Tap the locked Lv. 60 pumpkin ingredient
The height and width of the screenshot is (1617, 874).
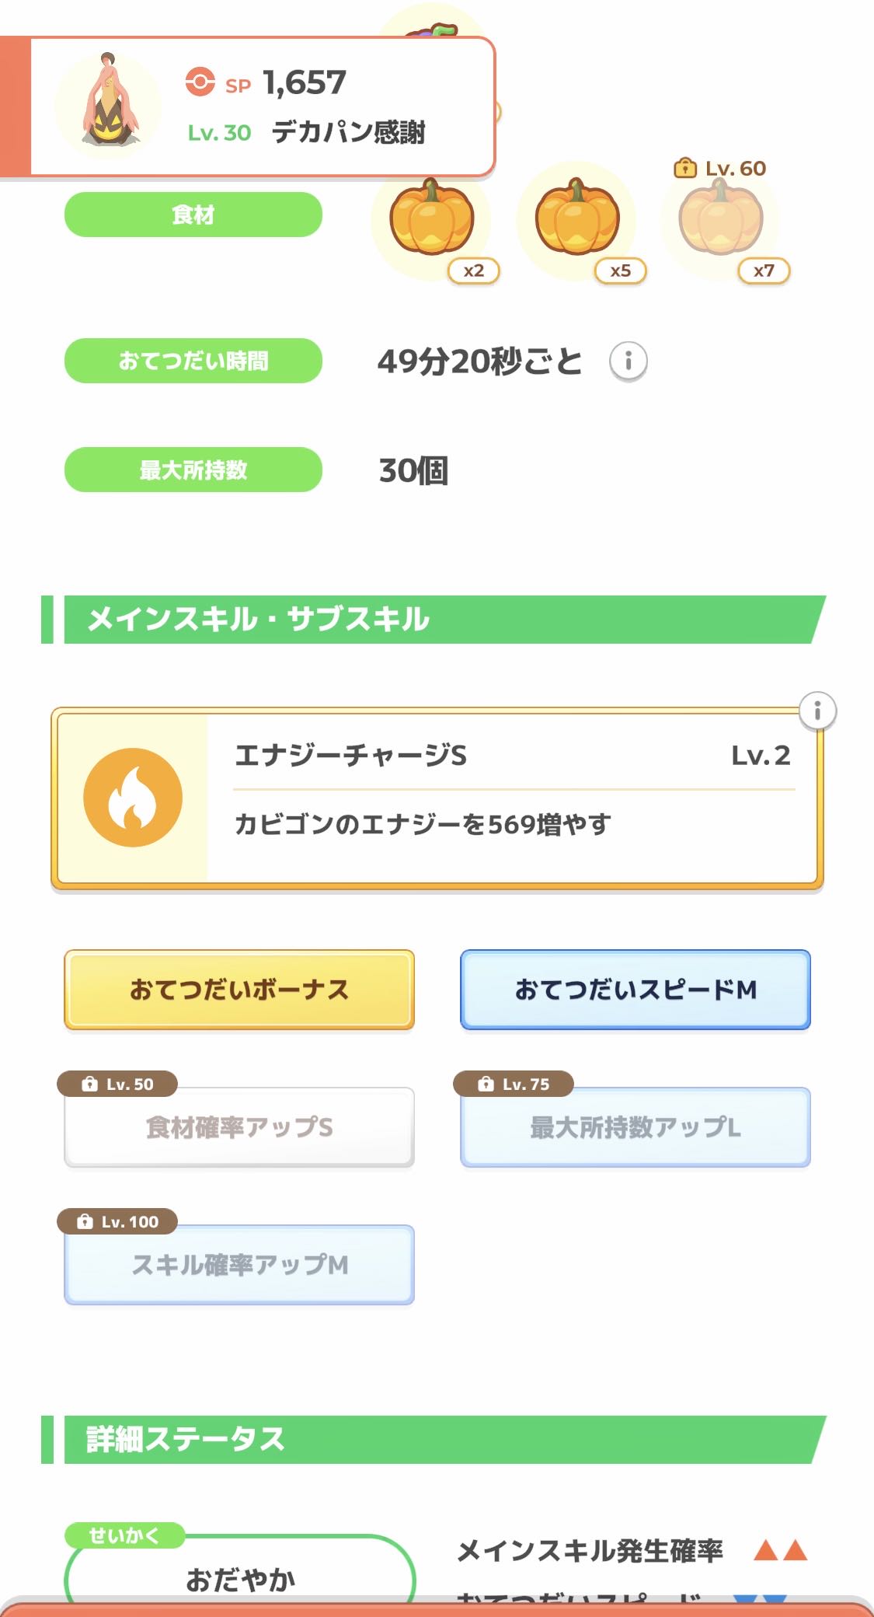pos(721,220)
